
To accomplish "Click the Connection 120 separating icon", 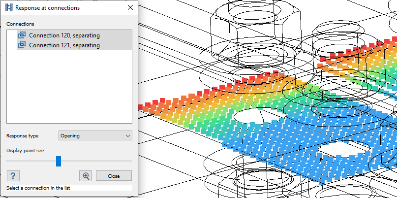I will click(22, 35).
